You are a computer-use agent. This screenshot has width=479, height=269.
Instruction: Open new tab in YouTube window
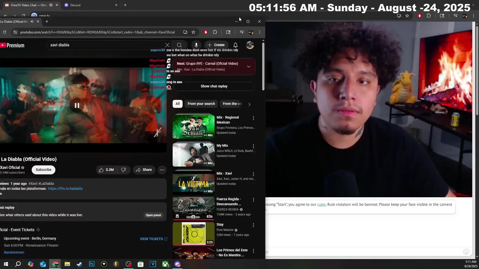click(47, 22)
